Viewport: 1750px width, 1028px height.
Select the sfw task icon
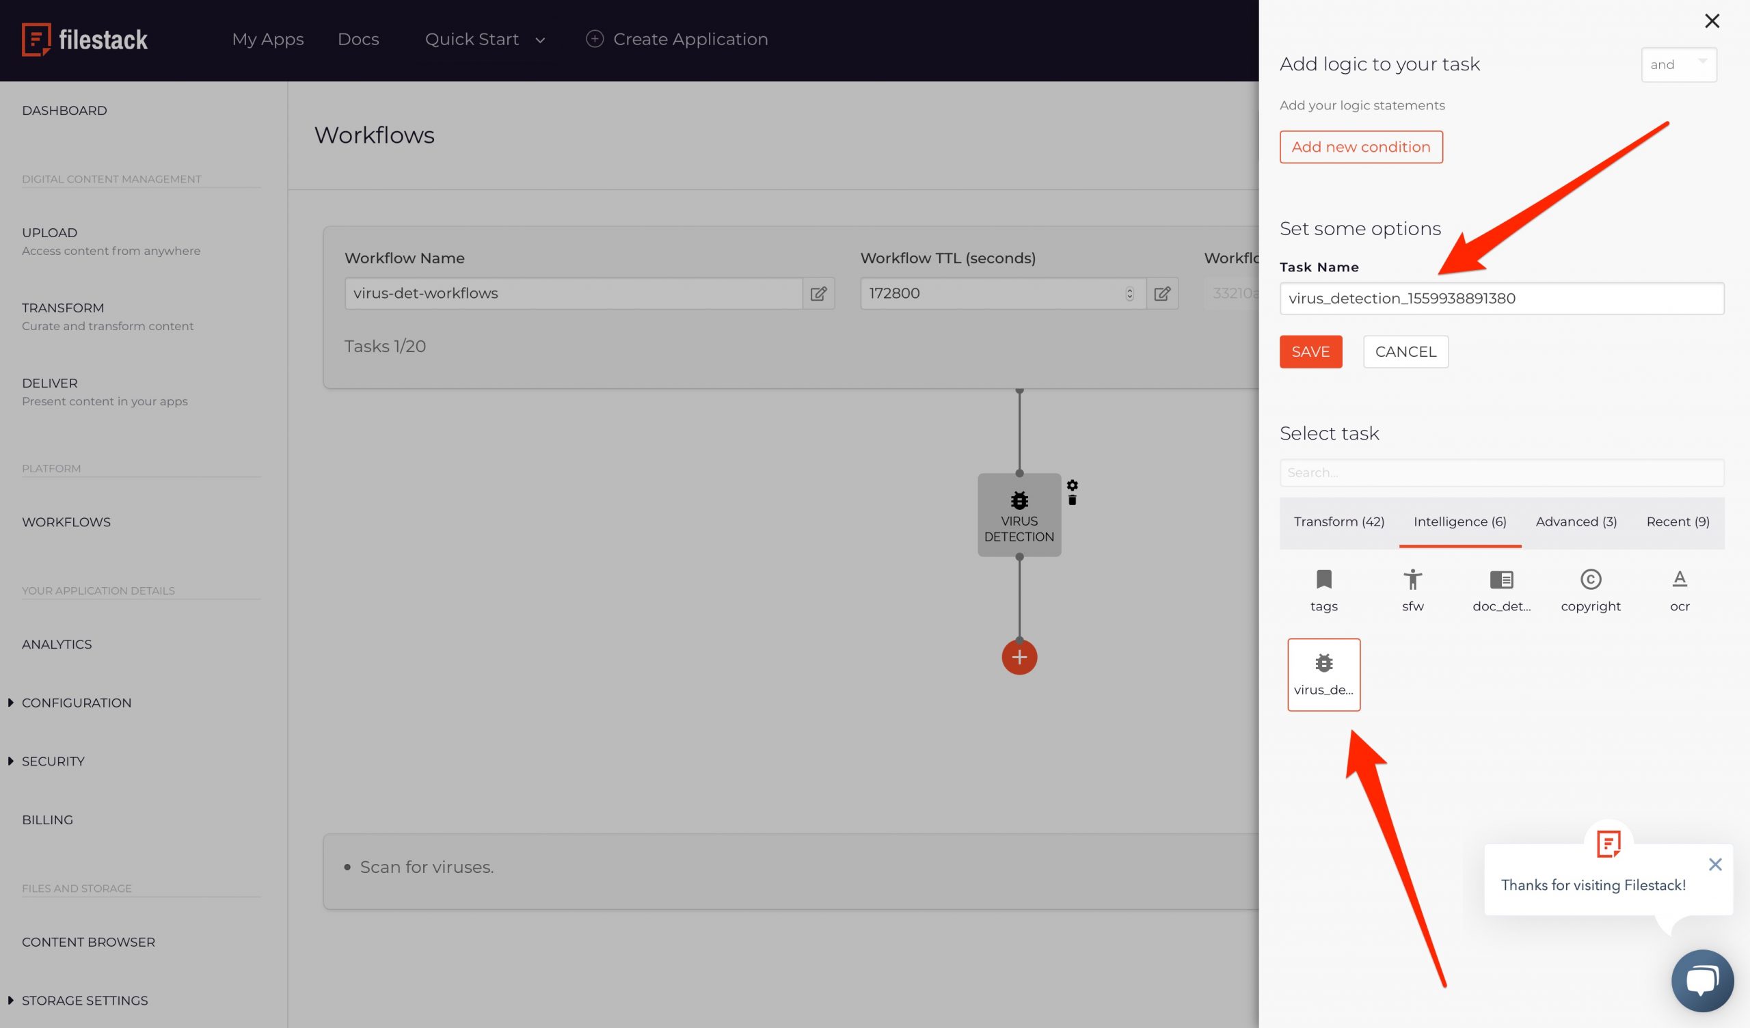1412,591
